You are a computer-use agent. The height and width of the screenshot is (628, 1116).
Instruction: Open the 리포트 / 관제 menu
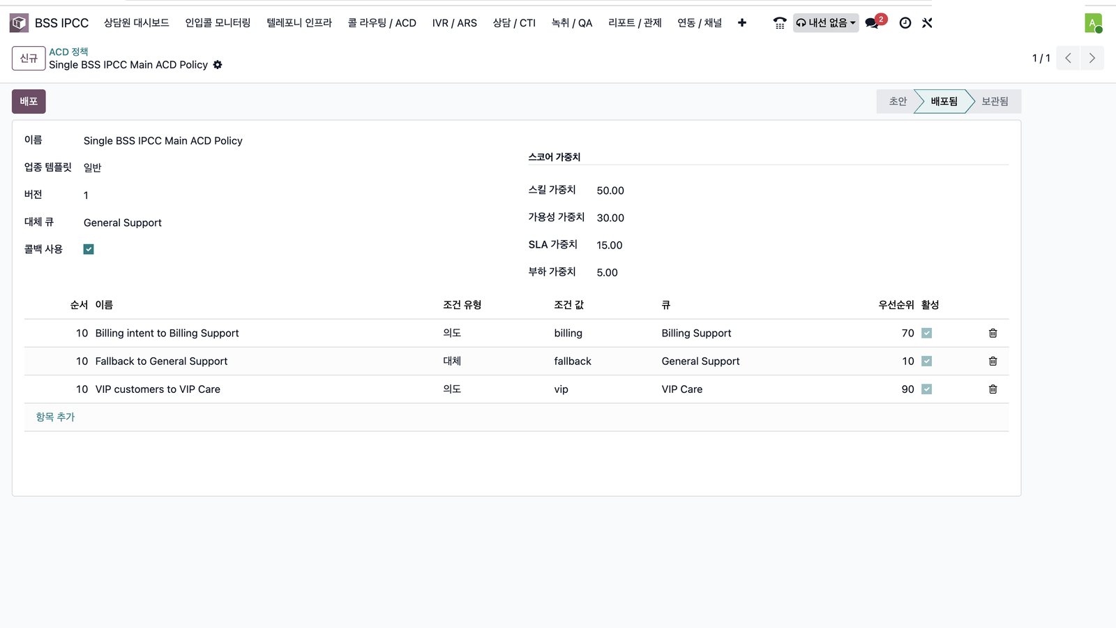[635, 23]
